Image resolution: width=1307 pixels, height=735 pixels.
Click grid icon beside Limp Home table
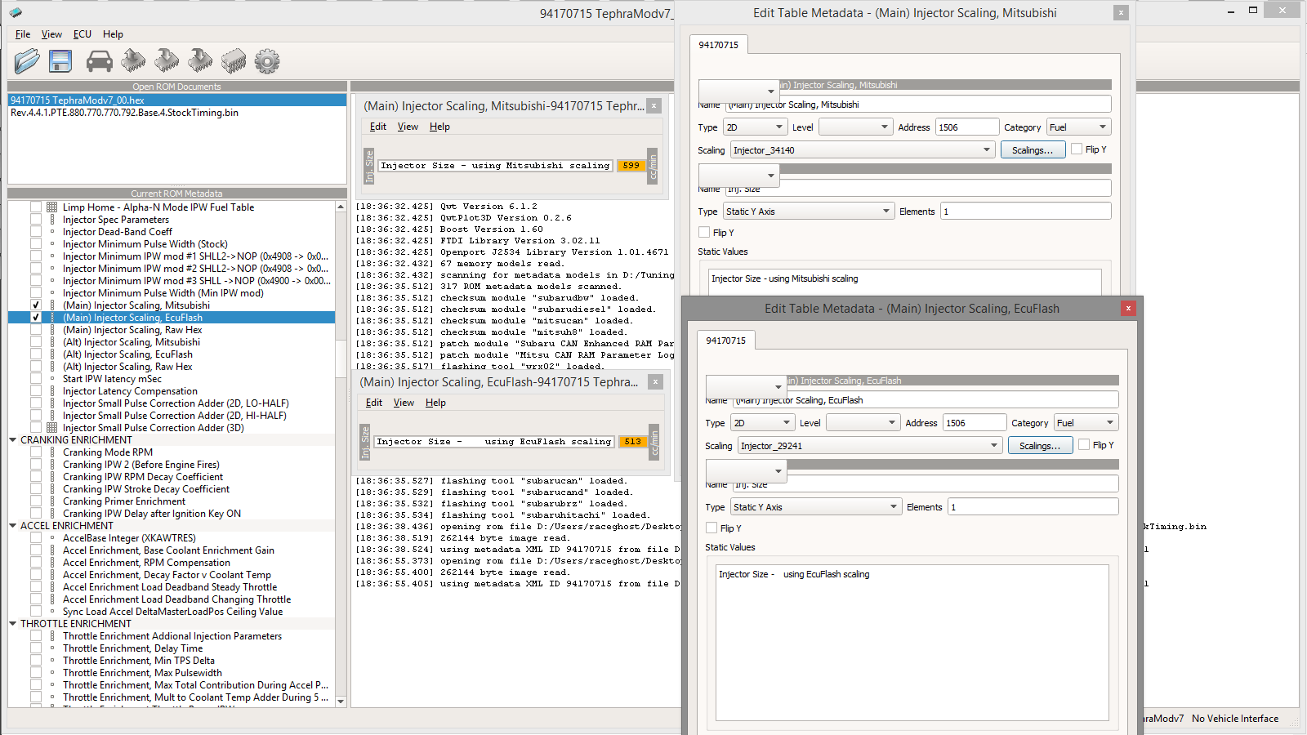[52, 207]
